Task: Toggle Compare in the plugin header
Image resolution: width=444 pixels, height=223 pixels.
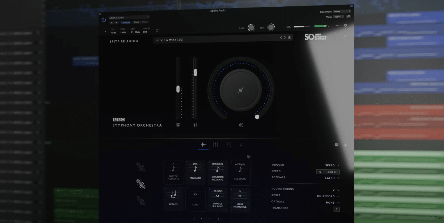Action: click(126, 22)
